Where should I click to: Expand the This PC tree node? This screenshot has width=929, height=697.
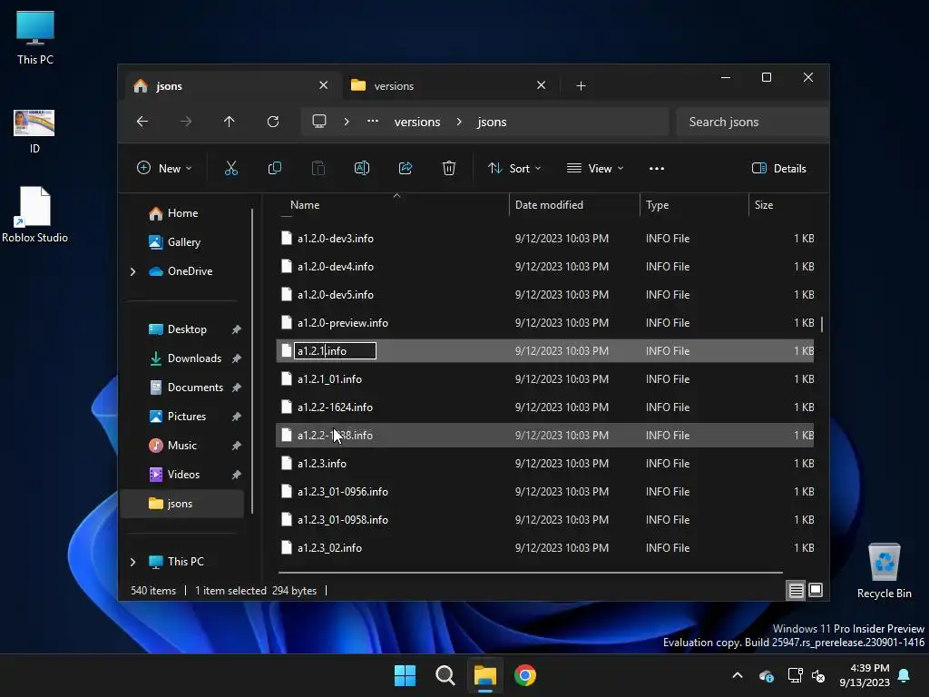point(132,561)
